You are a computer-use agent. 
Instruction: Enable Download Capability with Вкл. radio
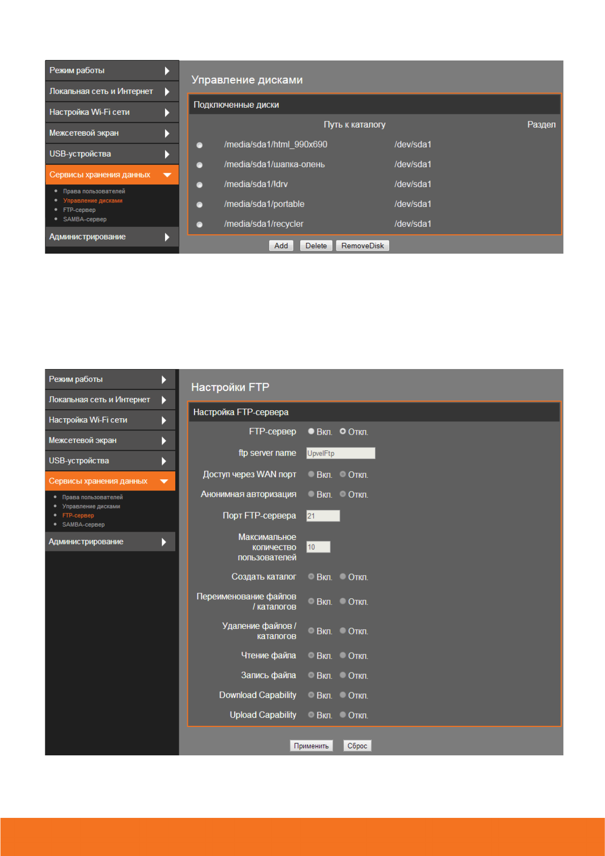click(x=311, y=695)
